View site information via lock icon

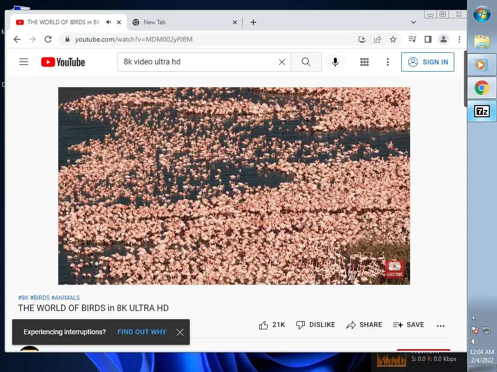(x=67, y=39)
